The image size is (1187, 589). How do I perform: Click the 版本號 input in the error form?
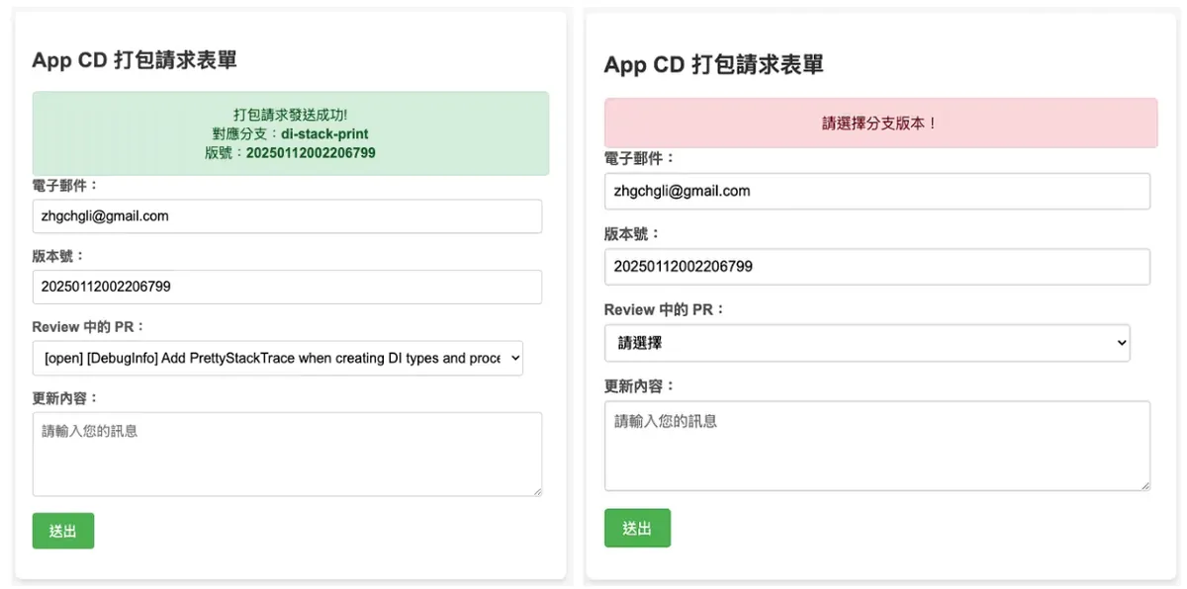pyautogui.click(x=876, y=266)
